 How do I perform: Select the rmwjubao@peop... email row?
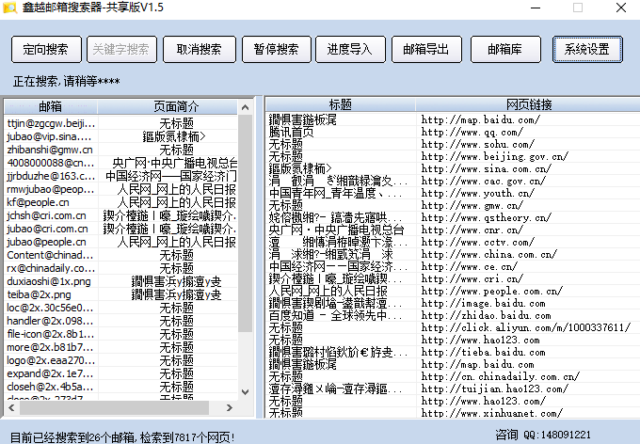tap(120, 189)
